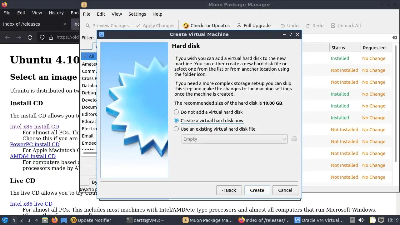Go back with the '< Back' button
400x225 pixels.
tap(229, 190)
